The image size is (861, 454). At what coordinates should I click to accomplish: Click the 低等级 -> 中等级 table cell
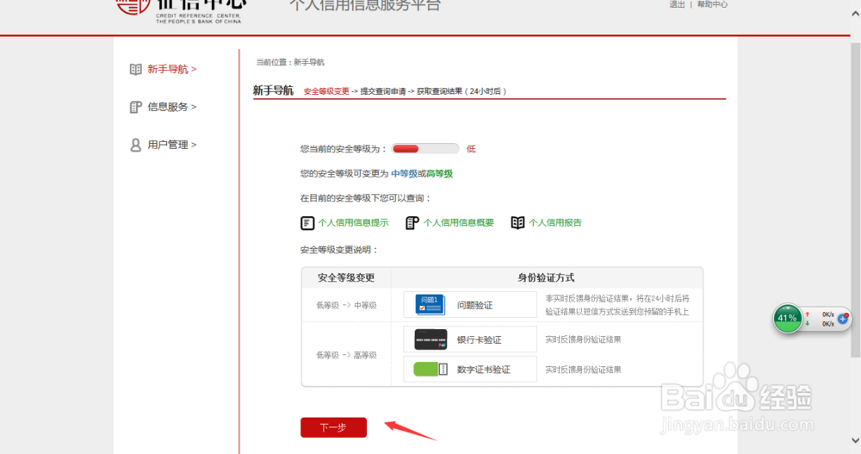tap(346, 305)
